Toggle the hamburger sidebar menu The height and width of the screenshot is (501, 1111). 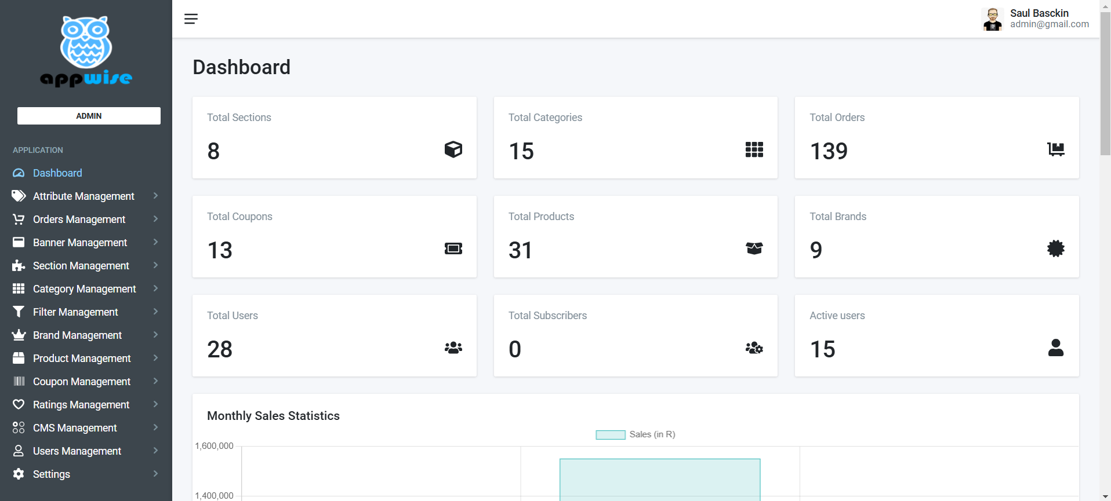(191, 19)
